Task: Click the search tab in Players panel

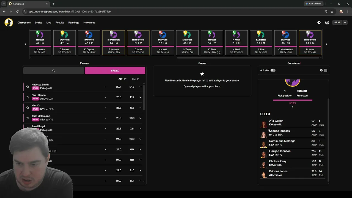Action: [54, 71]
